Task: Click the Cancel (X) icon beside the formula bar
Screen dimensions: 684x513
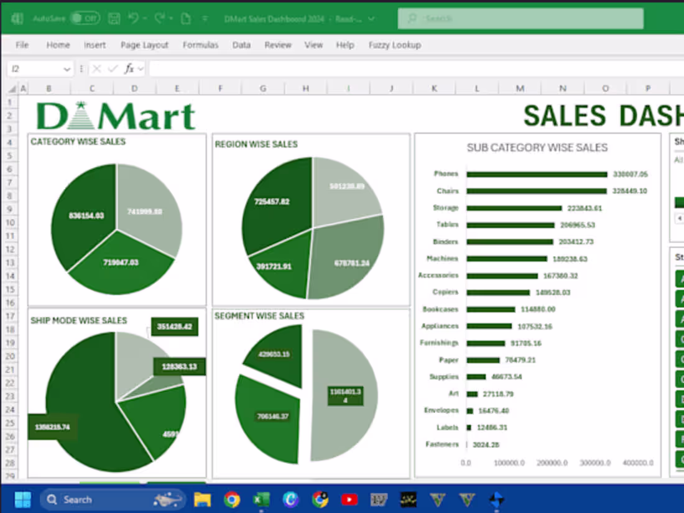Action: pos(96,68)
